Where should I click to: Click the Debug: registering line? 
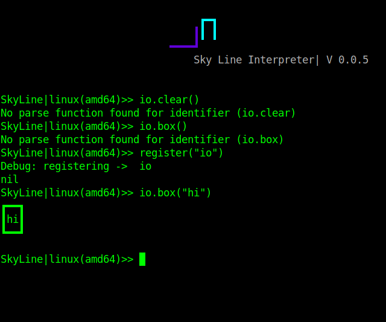(x=76, y=166)
